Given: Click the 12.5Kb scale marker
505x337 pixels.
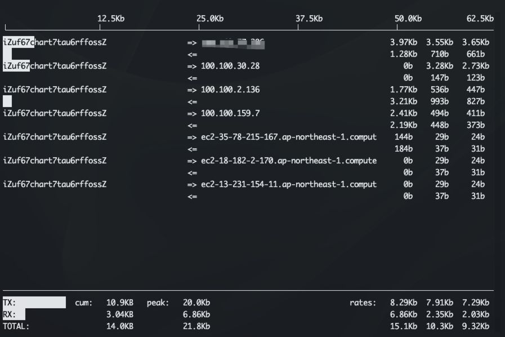Looking at the screenshot, I should [x=111, y=19].
